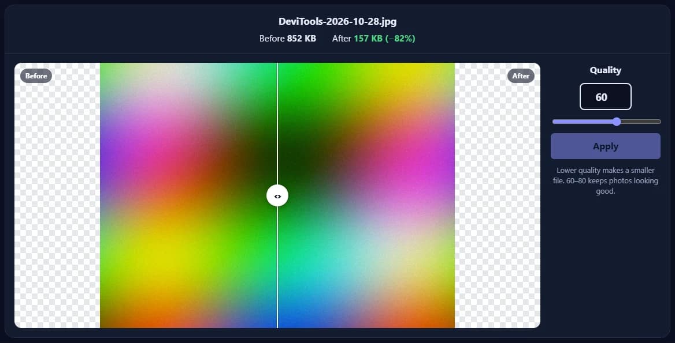Click the Before 852 KB size text
Screen dimensions: 675x343
288,39
